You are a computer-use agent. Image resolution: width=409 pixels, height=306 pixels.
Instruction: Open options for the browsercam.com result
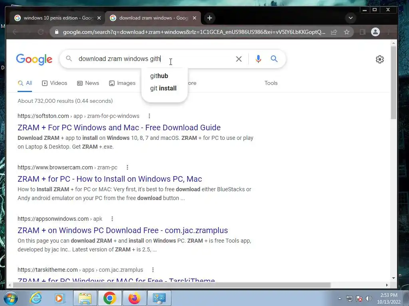(x=127, y=167)
